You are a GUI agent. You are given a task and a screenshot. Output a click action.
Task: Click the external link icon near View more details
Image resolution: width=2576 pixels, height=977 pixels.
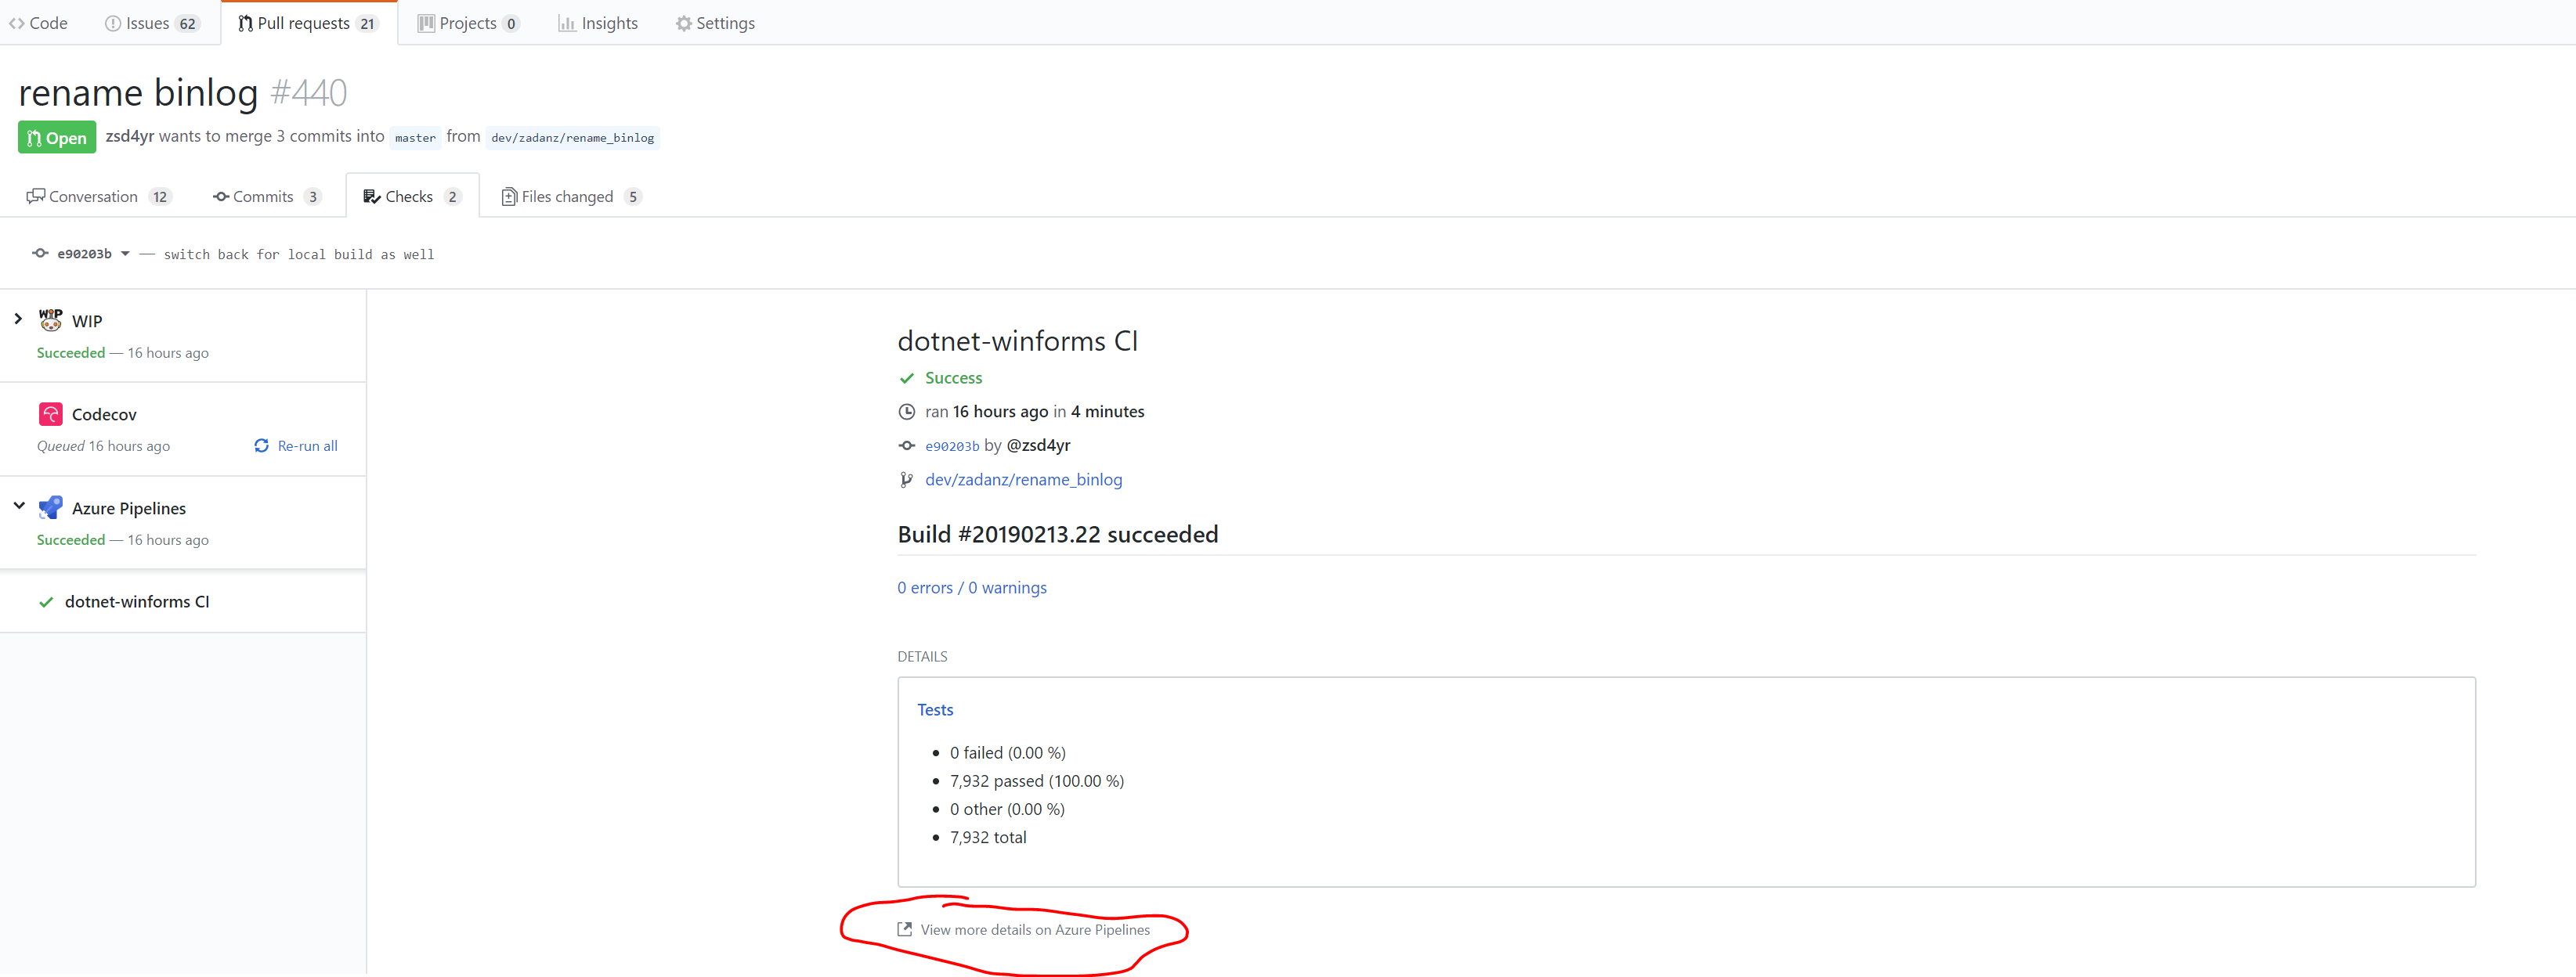point(904,929)
